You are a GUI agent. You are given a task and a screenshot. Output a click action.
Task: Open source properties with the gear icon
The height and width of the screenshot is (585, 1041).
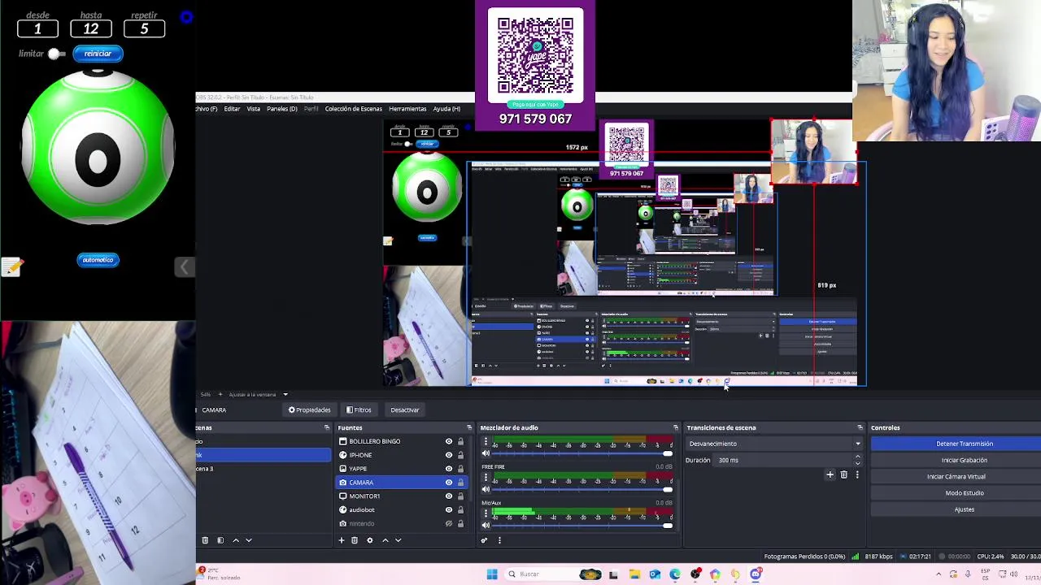(369, 540)
